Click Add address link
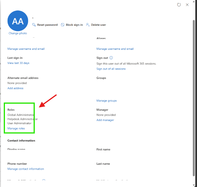Image resolution: width=197 pixels, height=187 pixels. (x=15, y=88)
